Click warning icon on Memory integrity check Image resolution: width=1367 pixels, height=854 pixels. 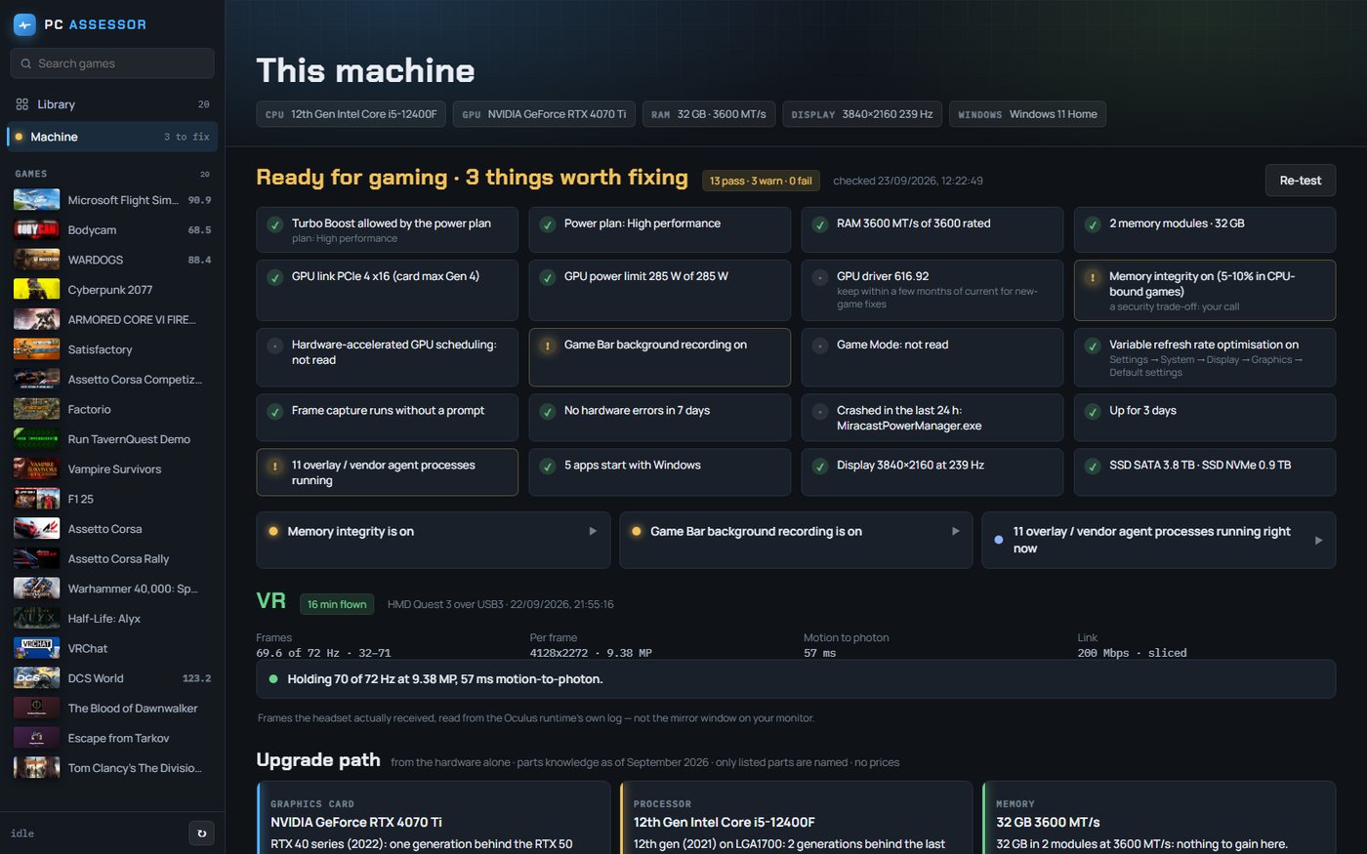[1093, 278]
